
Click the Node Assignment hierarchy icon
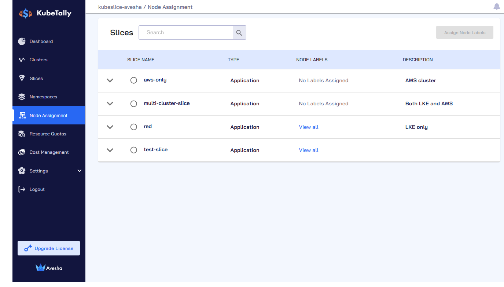point(22,115)
